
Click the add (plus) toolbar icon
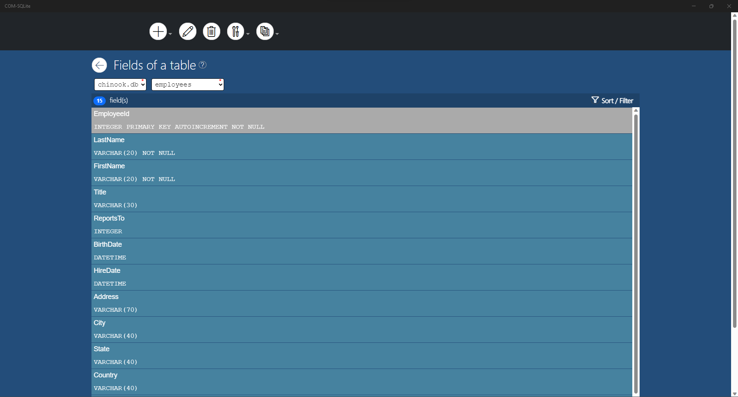pos(158,32)
